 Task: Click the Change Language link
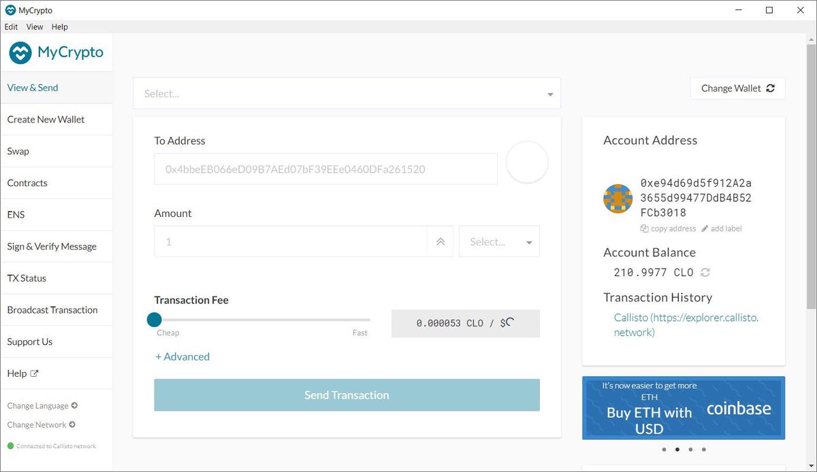click(x=42, y=405)
